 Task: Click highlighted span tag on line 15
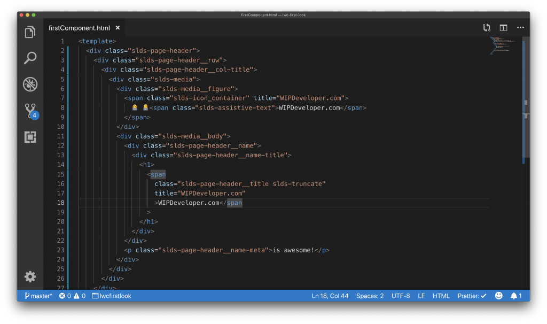pyautogui.click(x=158, y=174)
